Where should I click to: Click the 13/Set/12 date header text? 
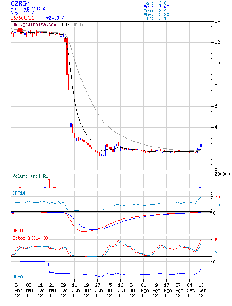22,18
